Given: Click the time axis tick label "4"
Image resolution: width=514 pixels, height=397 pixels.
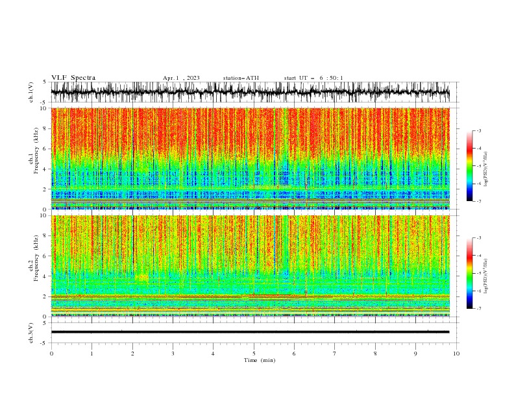Looking at the screenshot, I should 213,354.
